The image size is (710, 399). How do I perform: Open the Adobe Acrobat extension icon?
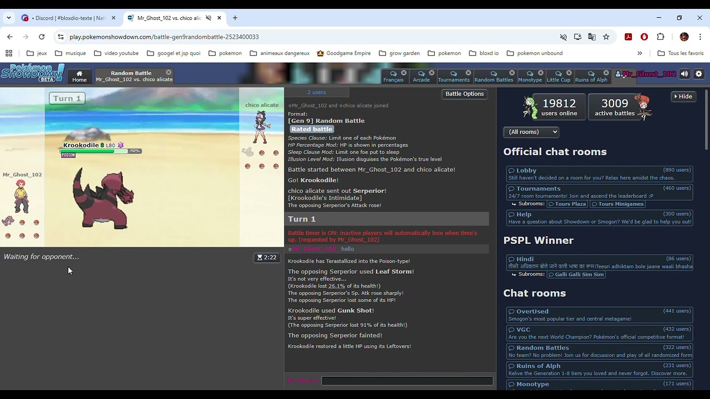(628, 37)
